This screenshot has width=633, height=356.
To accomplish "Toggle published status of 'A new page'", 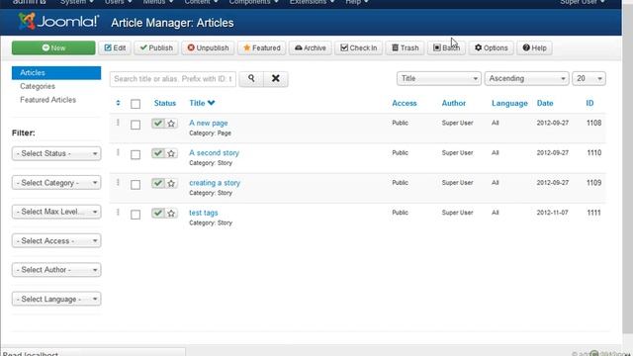I will 158,123.
